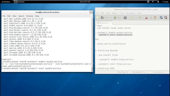Click the yum install mysql mysql-server line
The height and width of the screenshot is (96, 170).
(x=113, y=28)
